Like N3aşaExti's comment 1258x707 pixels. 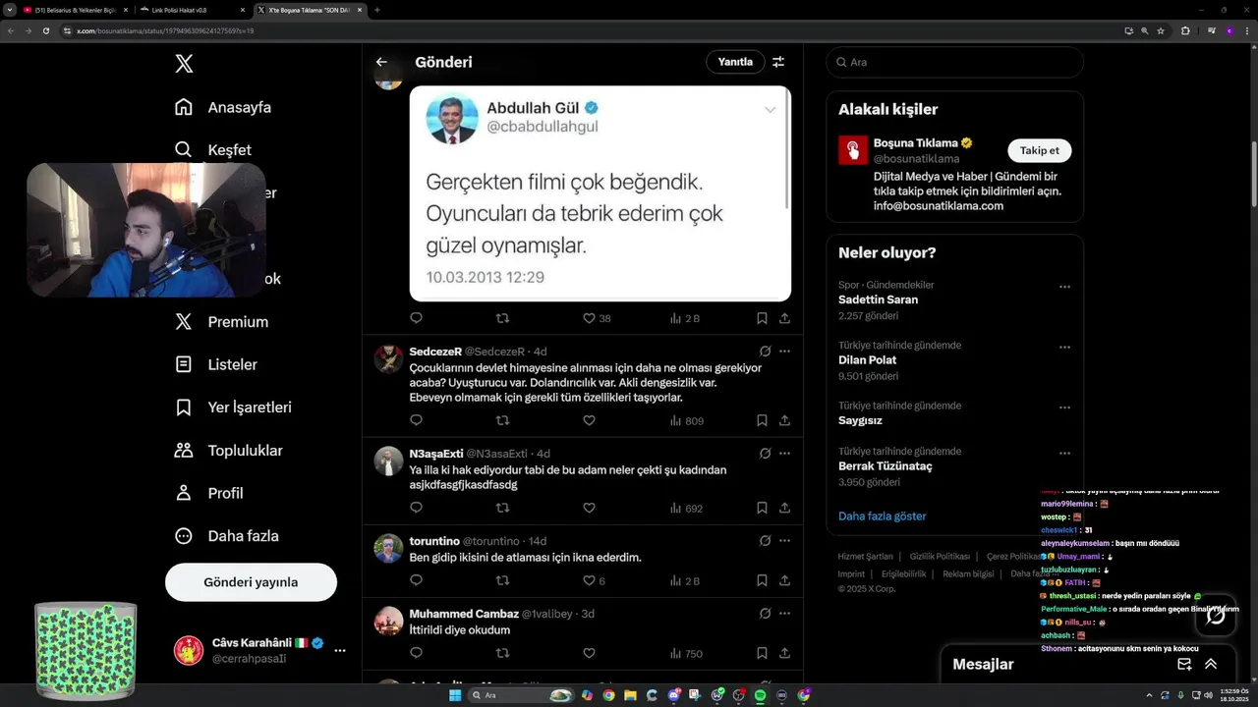point(589,508)
